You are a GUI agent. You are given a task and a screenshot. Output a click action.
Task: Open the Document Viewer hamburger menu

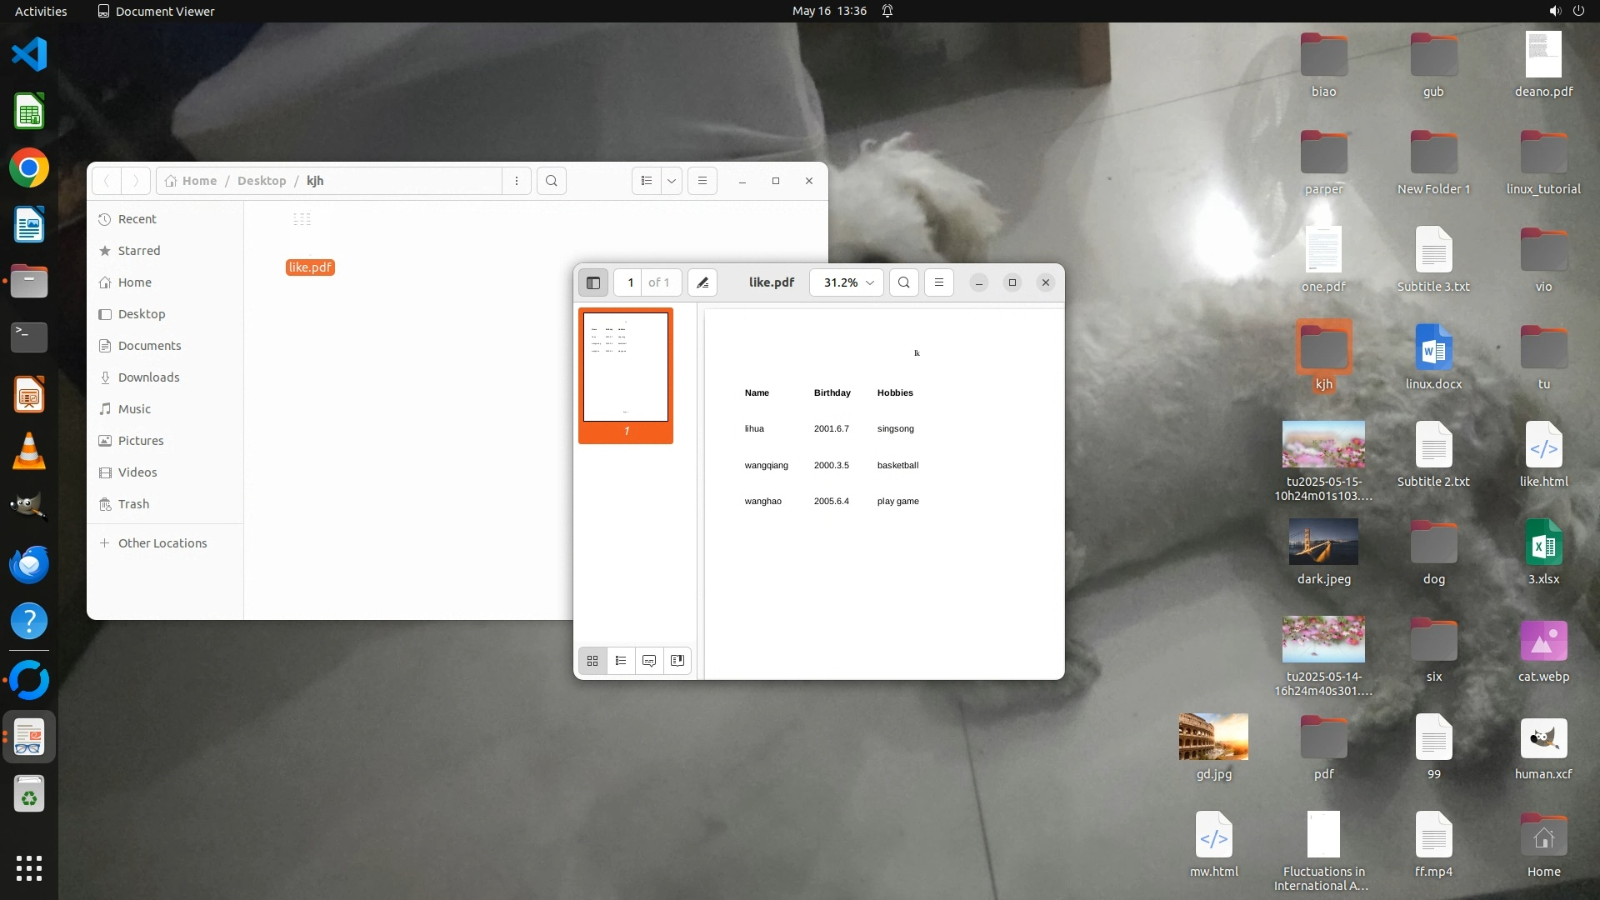coord(939,282)
